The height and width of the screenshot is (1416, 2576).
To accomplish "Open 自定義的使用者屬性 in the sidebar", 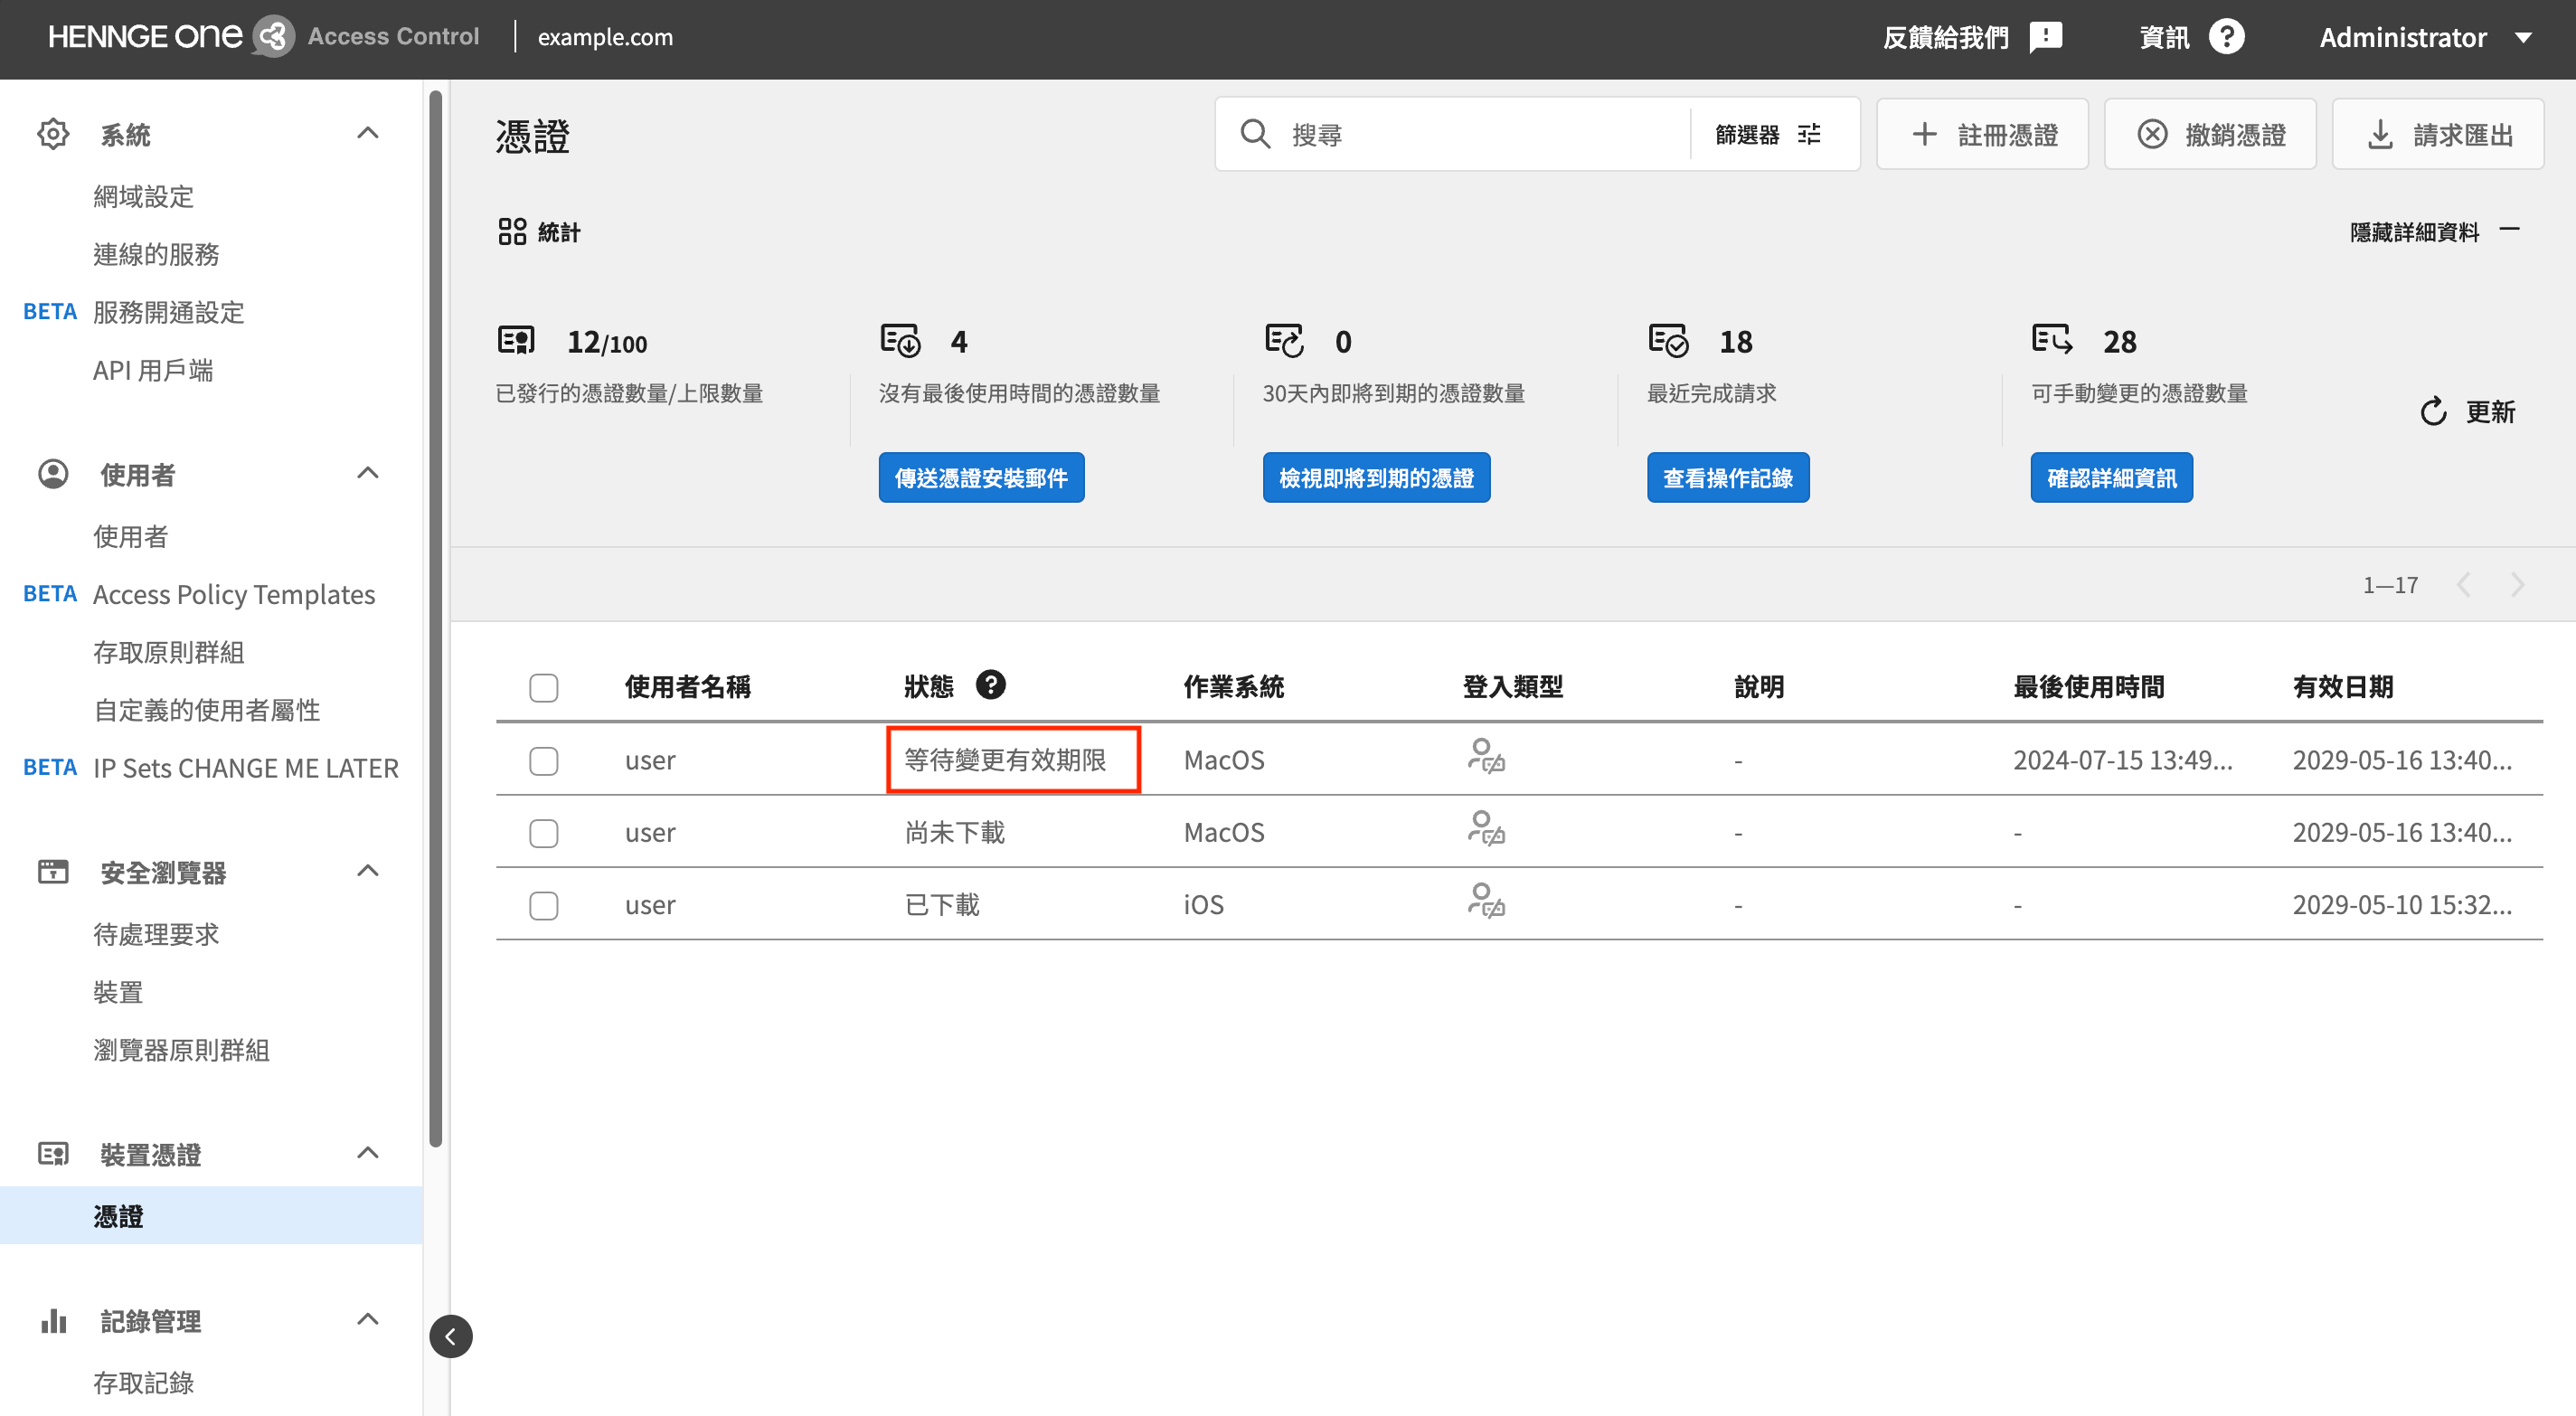I will coord(207,710).
